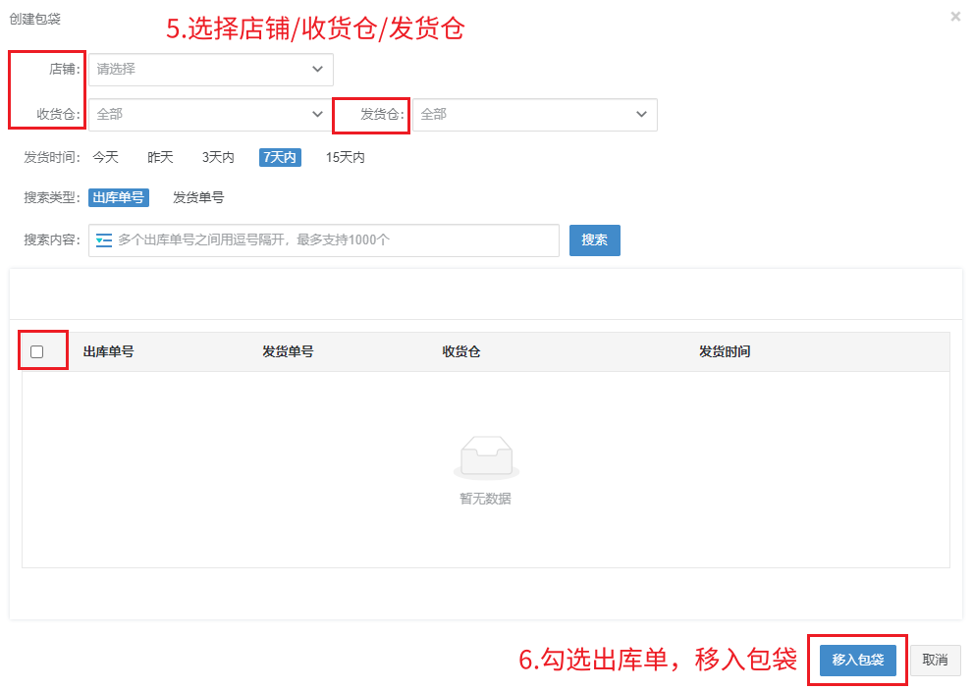The height and width of the screenshot is (690, 973).
Task: Select 昨天 as shipping time
Action: click(160, 158)
